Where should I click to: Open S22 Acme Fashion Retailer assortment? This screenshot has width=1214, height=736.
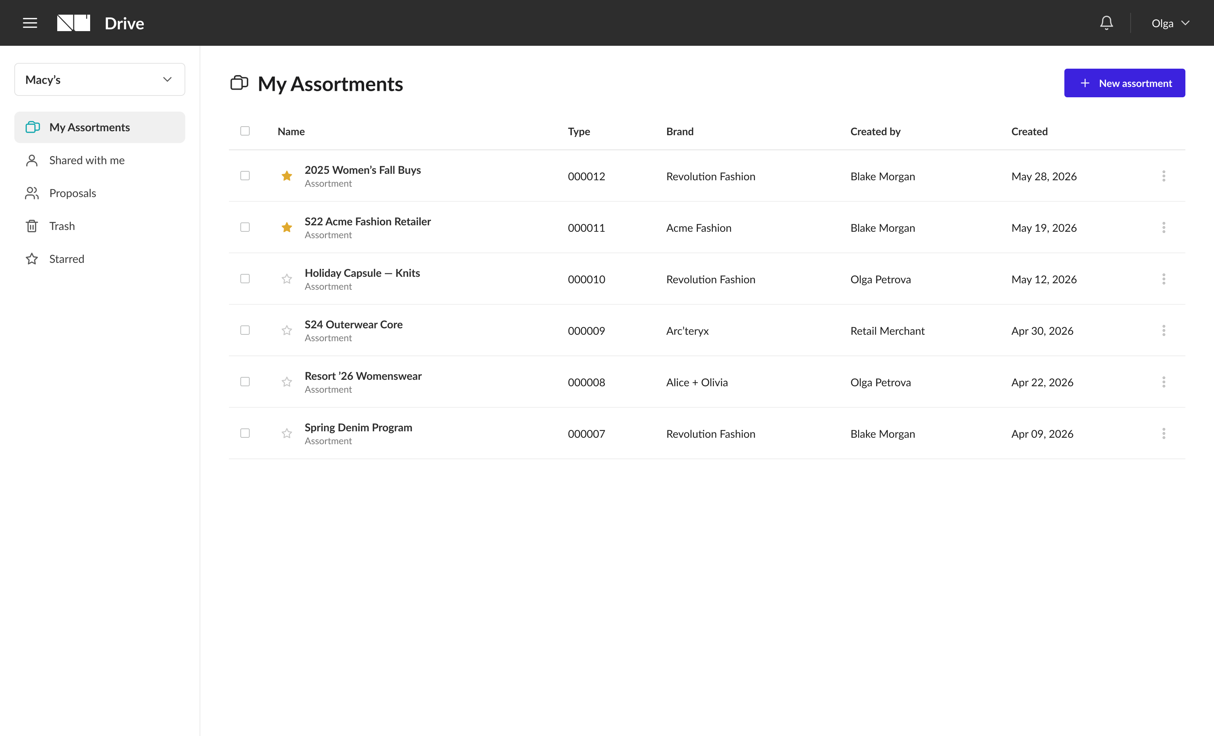point(368,222)
